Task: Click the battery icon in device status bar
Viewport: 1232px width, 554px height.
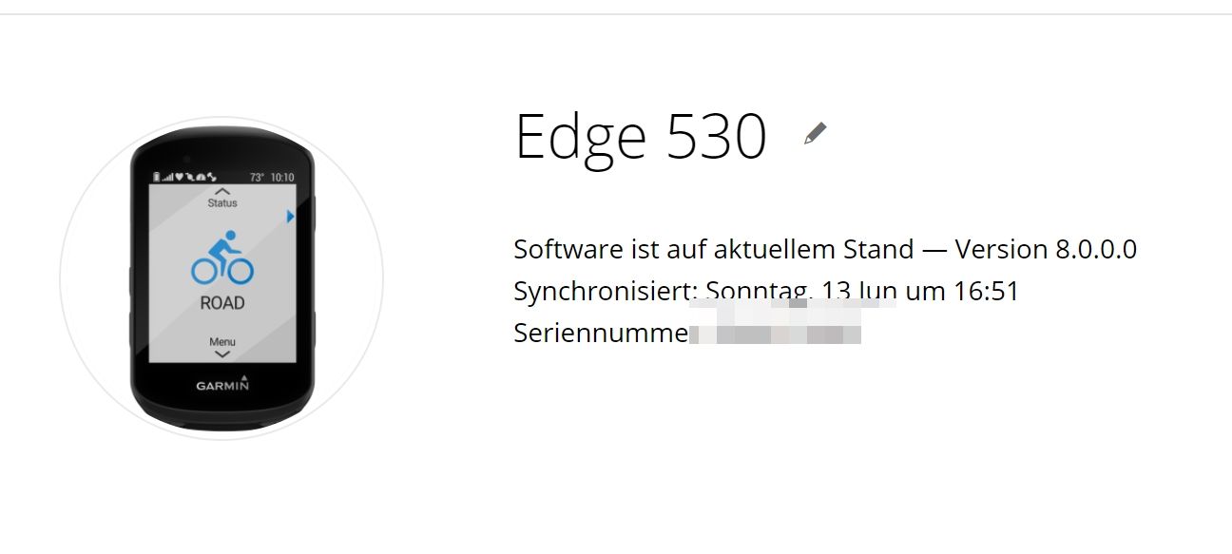Action: (157, 177)
